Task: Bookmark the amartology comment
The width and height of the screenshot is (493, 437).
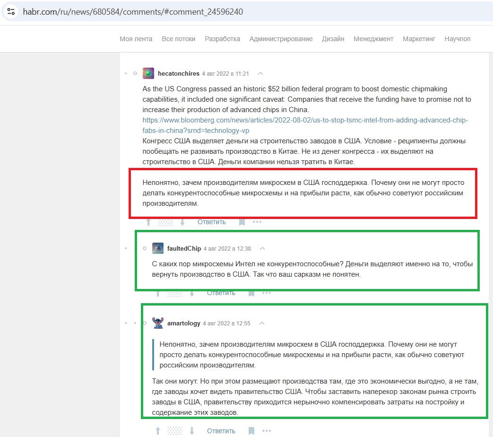Action: 251,431
